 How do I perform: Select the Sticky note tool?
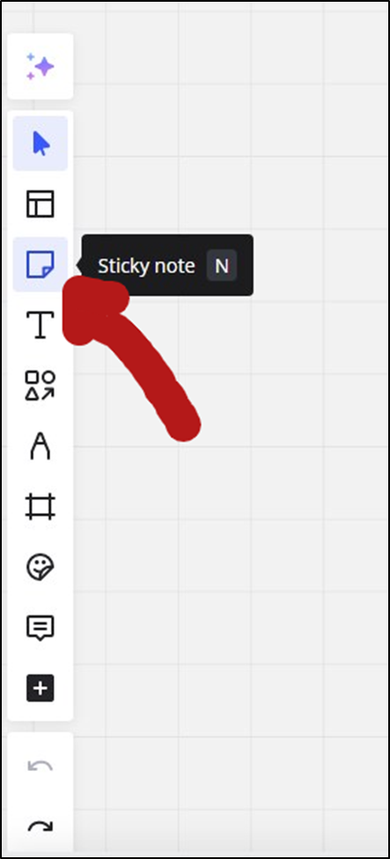[x=40, y=265]
